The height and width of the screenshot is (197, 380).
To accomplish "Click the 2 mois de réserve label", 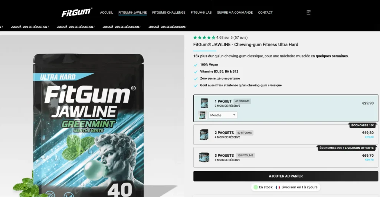I will pos(227,106).
